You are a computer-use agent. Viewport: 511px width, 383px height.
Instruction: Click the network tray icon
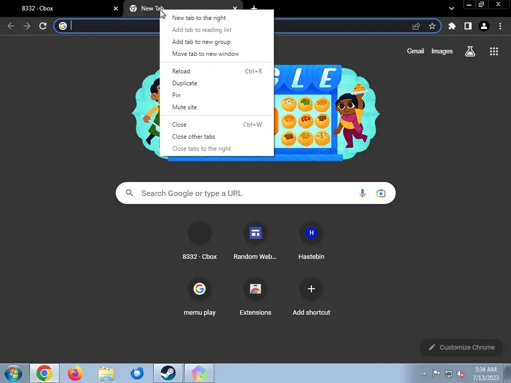449,374
